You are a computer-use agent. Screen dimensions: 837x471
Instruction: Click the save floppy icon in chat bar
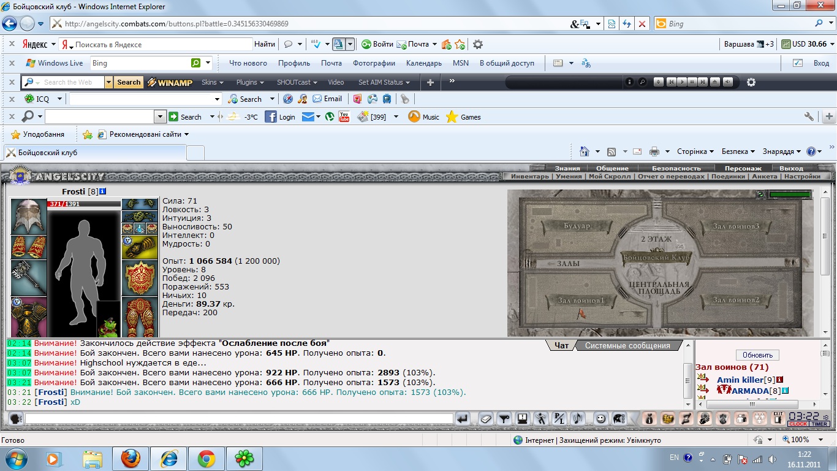click(x=523, y=419)
